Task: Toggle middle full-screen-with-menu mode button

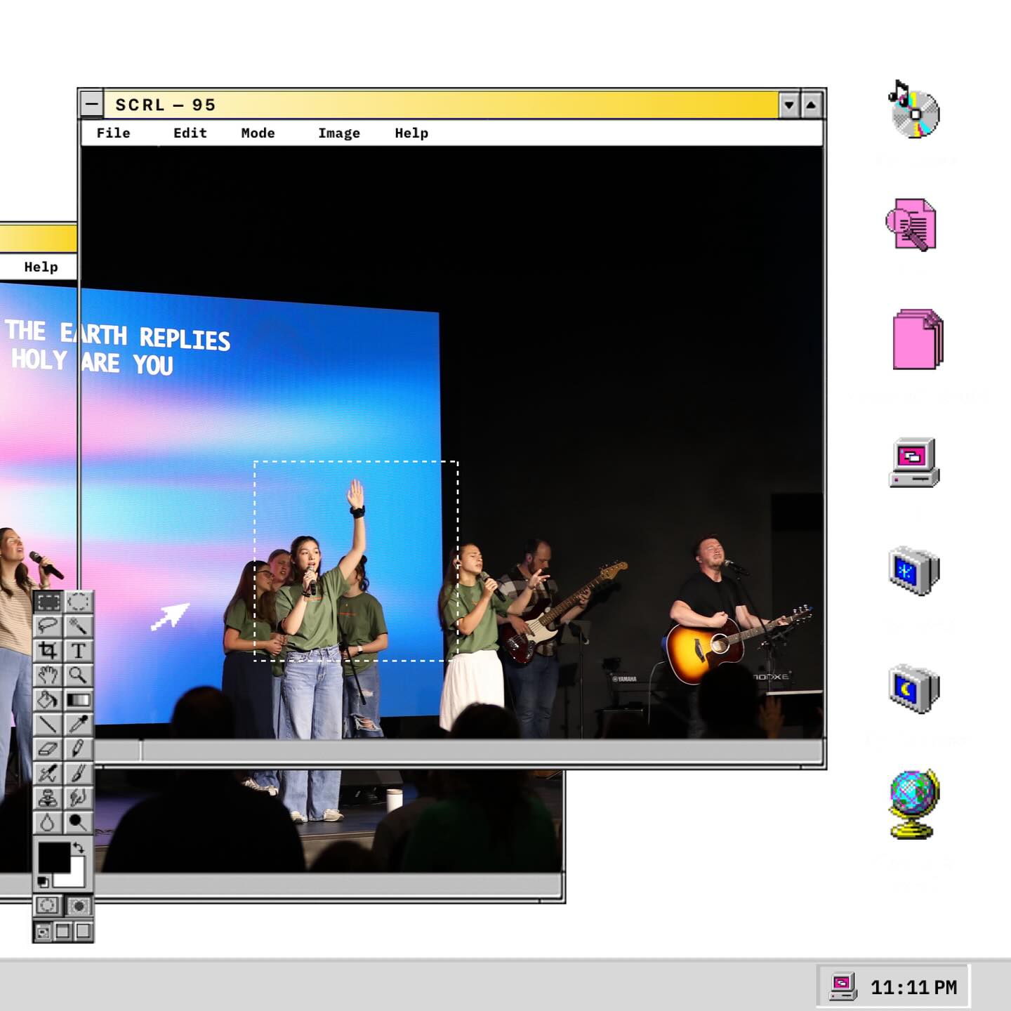Action: pos(63,932)
